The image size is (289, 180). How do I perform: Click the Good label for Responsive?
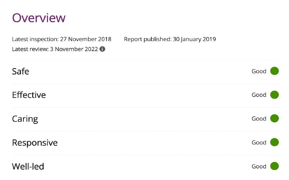pos(259,143)
